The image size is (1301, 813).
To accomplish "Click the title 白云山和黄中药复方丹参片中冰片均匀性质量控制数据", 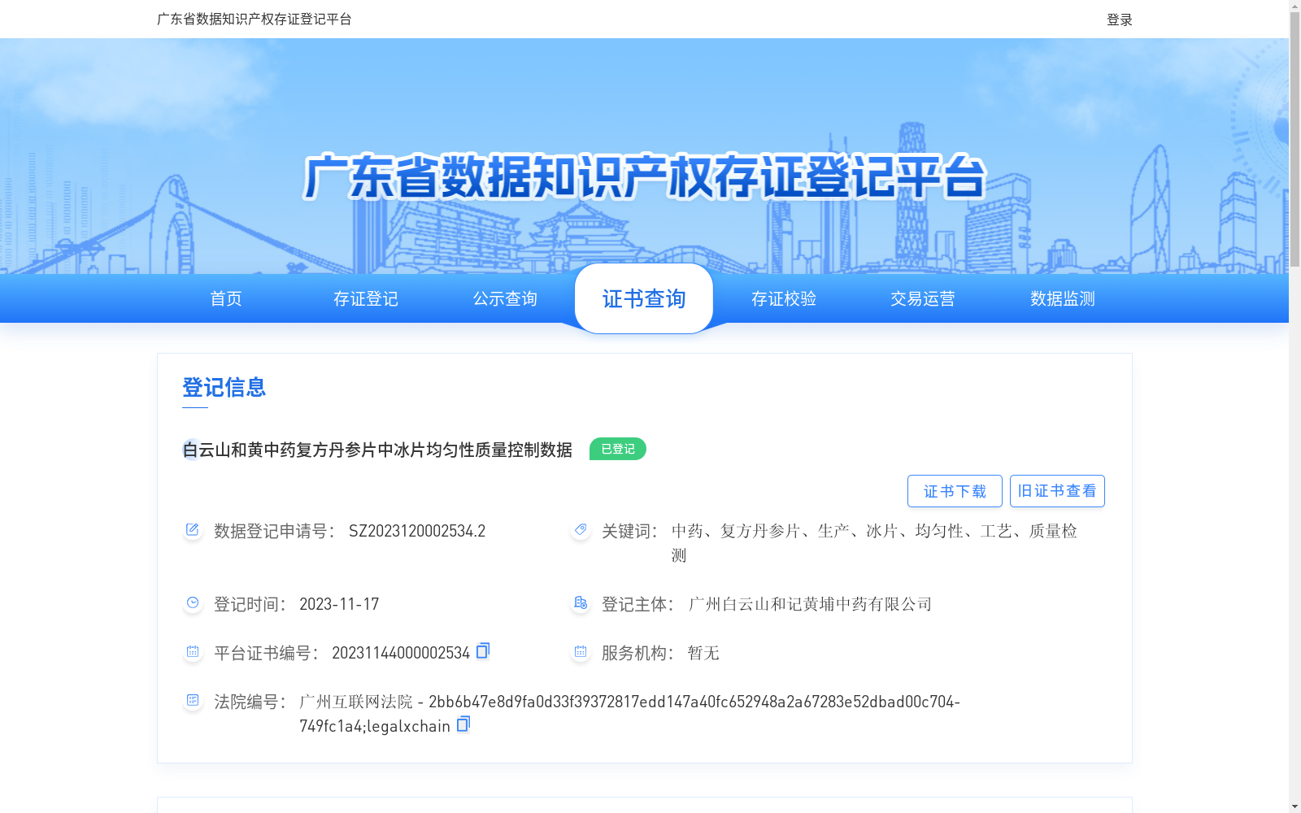I will coord(377,450).
